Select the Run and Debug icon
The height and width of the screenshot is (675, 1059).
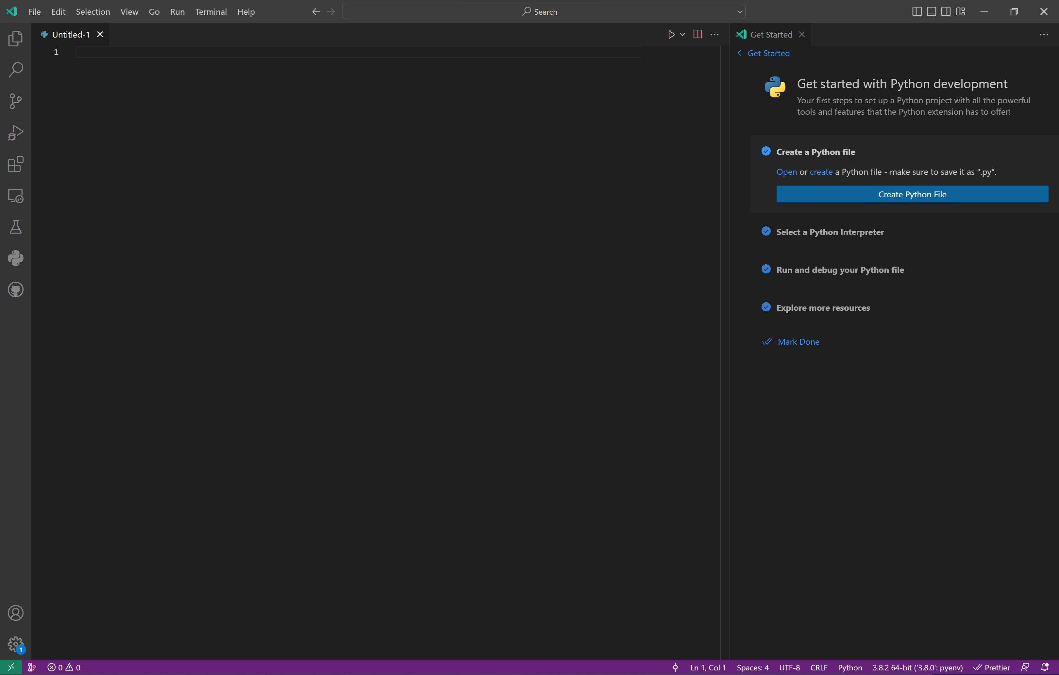click(15, 132)
